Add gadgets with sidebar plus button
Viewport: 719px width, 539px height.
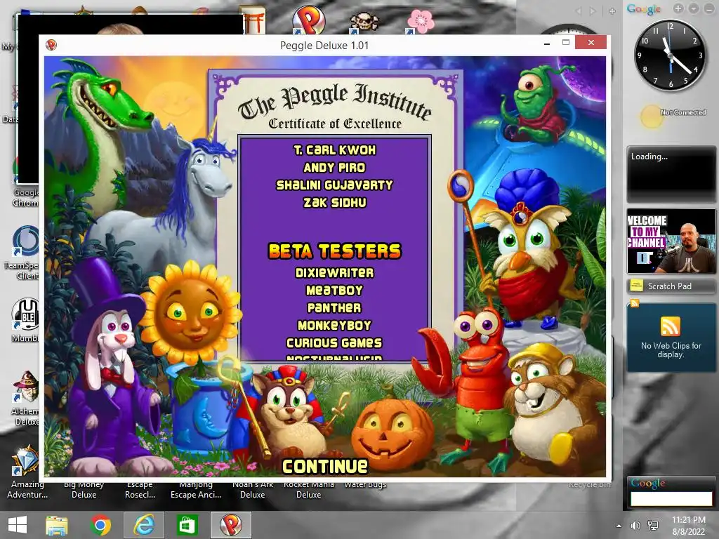[678, 8]
